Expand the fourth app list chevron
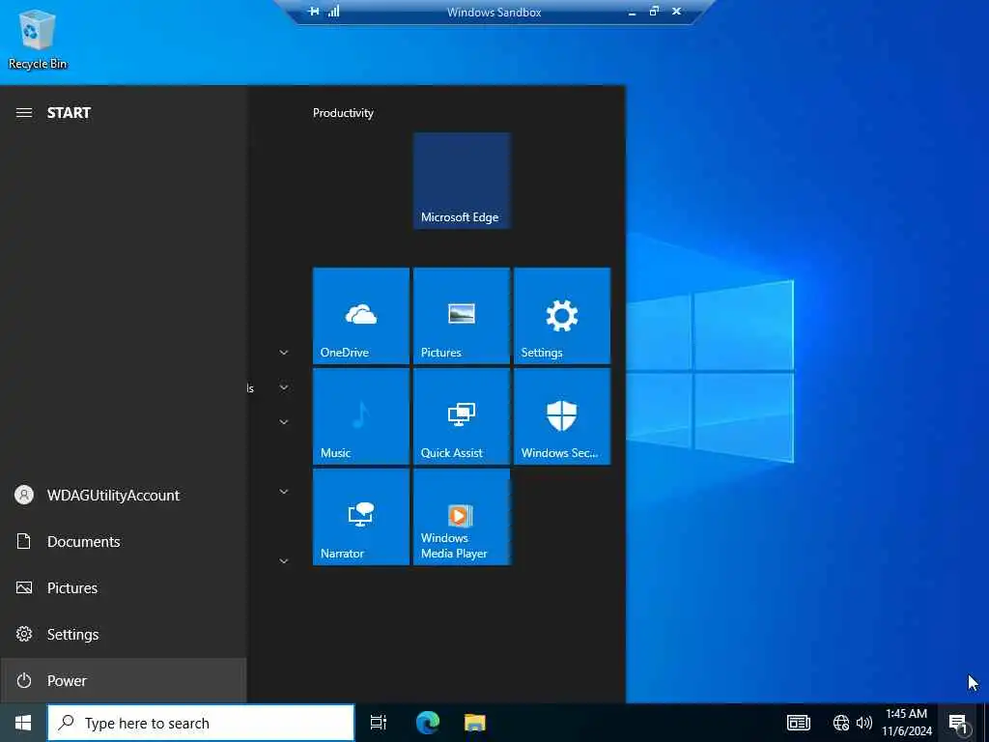The height and width of the screenshot is (742, 989). pyautogui.click(x=284, y=492)
